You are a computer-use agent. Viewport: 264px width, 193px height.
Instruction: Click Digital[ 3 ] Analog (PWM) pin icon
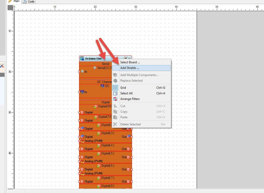[x=82, y=141]
